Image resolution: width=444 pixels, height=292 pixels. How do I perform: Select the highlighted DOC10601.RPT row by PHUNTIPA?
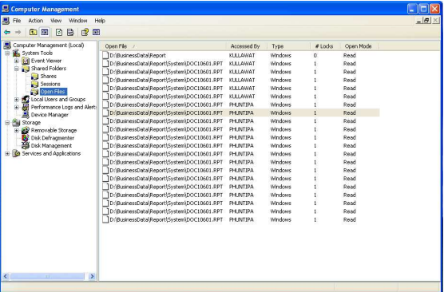coord(240,113)
